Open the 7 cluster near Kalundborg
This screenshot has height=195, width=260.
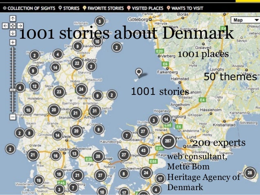(127, 136)
